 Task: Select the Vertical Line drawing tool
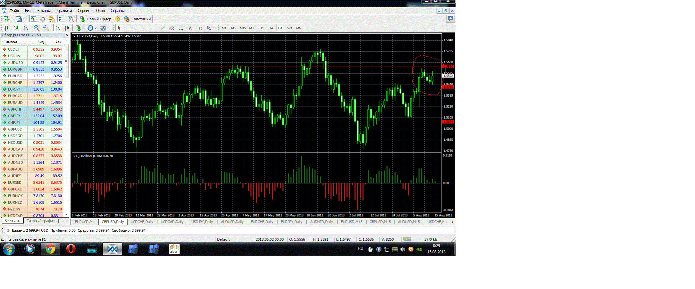141,28
